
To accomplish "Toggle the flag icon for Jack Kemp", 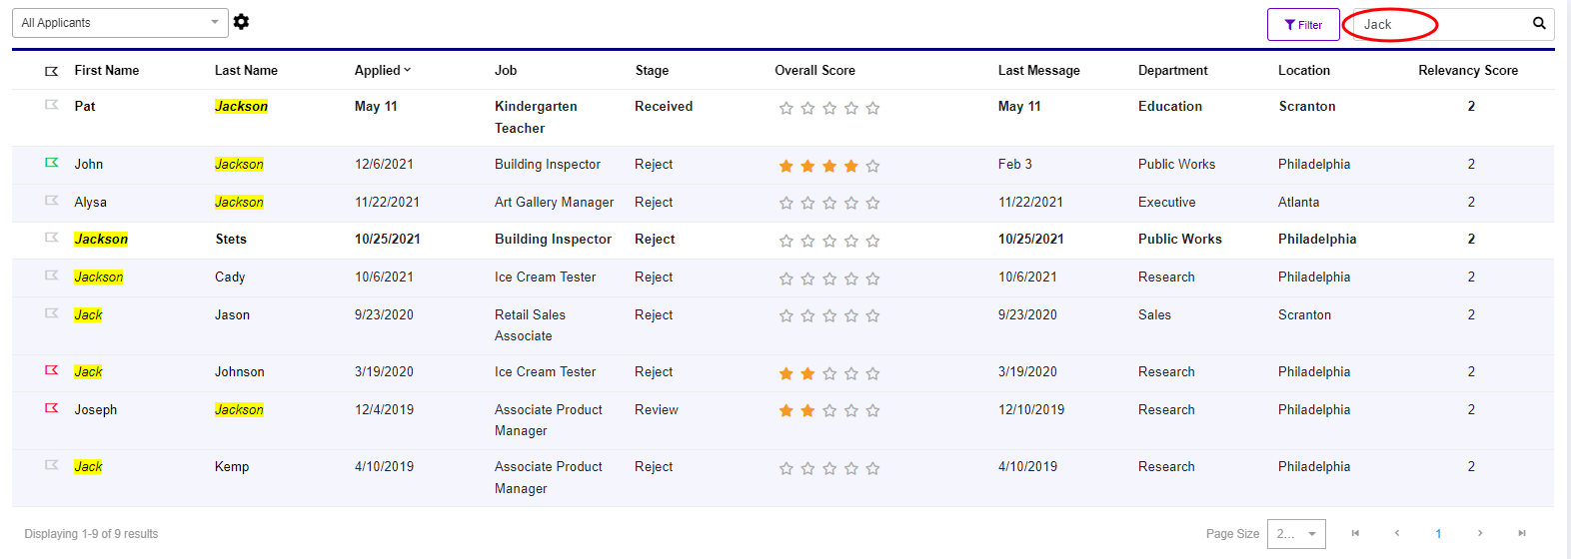I will coord(52,465).
